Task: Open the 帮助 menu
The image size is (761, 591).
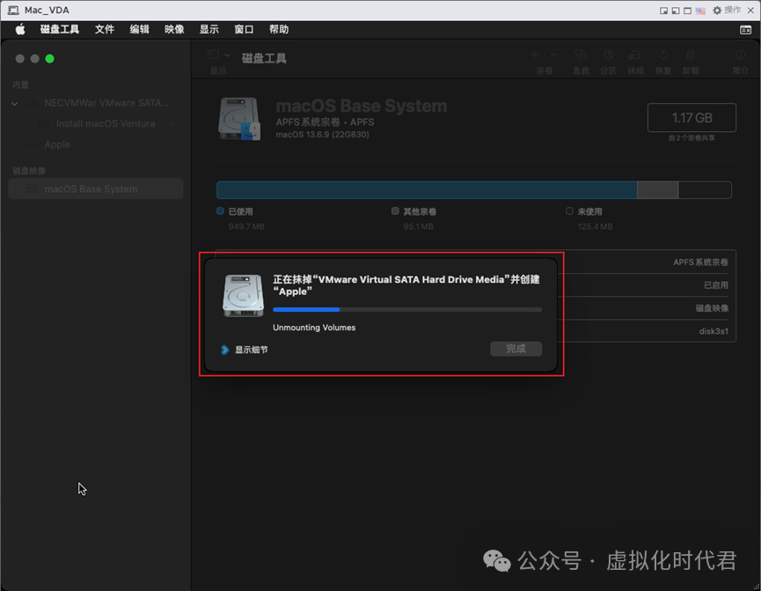Action: pyautogui.click(x=279, y=30)
